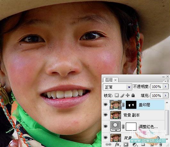170x147 pixels.
Task: Click the 盖印层 layer name
Action: click(x=144, y=105)
